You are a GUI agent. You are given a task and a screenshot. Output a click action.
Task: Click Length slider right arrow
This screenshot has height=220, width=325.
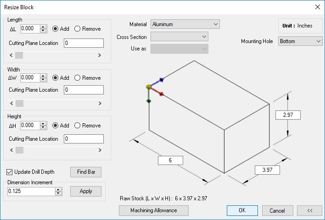click(100, 55)
